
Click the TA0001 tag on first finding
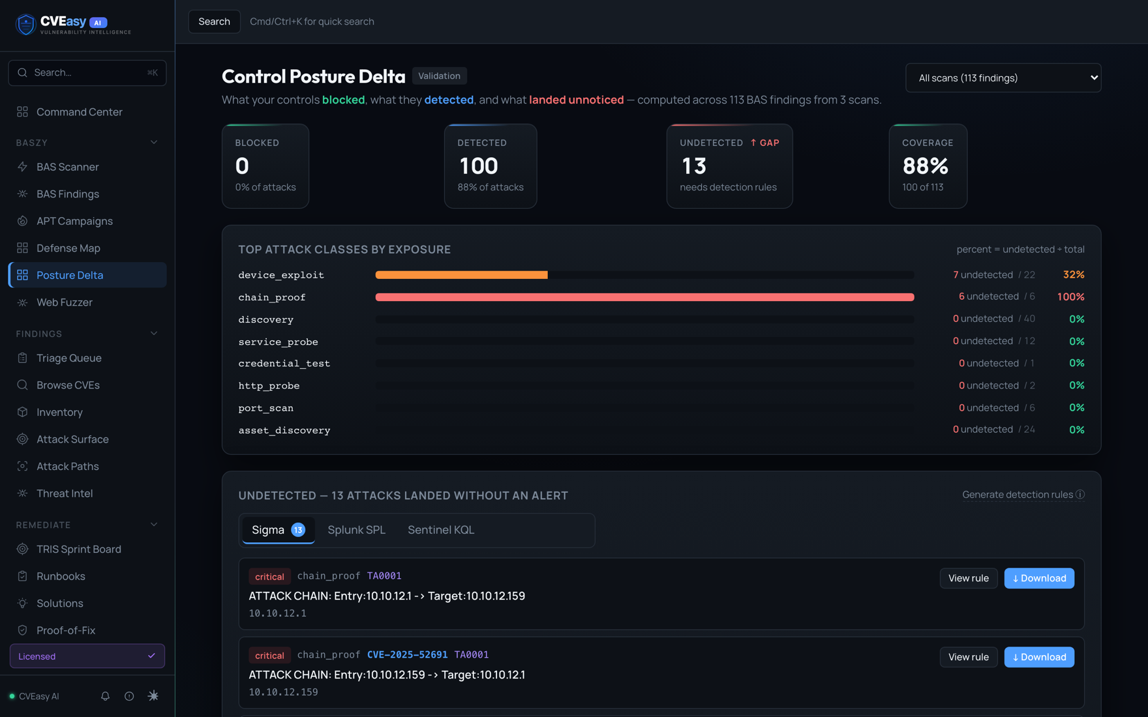coord(384,576)
